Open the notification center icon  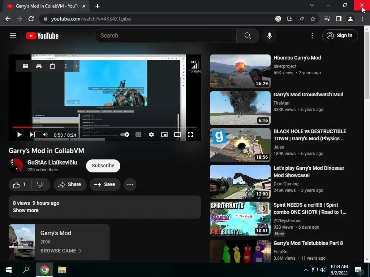click(x=359, y=270)
